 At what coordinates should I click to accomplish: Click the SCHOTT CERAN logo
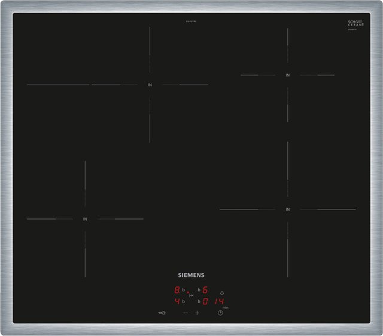[x=355, y=24]
